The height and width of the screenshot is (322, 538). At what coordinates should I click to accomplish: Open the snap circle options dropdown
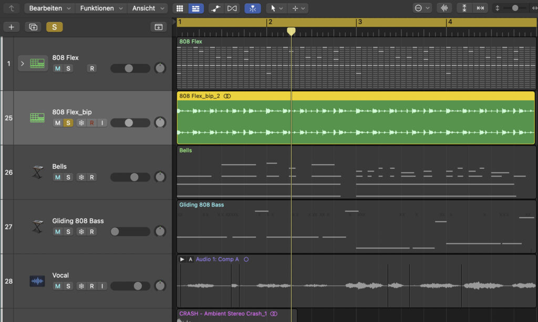tap(422, 8)
